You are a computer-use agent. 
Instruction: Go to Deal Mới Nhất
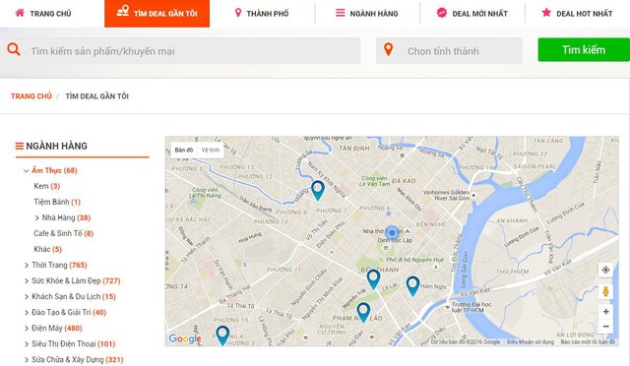point(472,14)
